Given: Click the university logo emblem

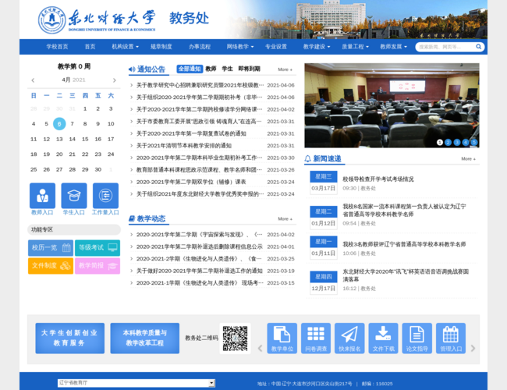Looking at the screenshot, I should tap(51, 20).
